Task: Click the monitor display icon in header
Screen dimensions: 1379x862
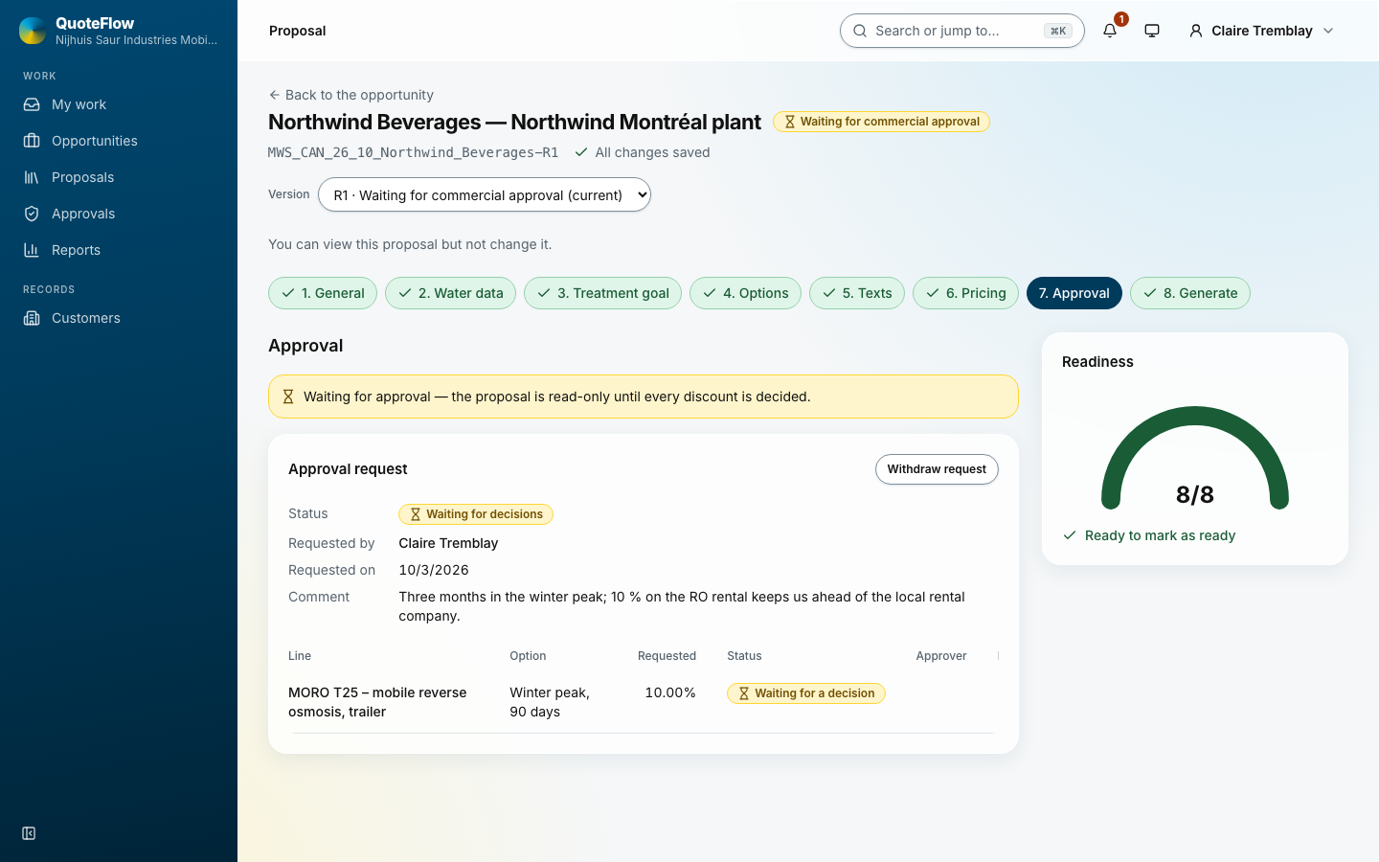Action: tap(1152, 31)
